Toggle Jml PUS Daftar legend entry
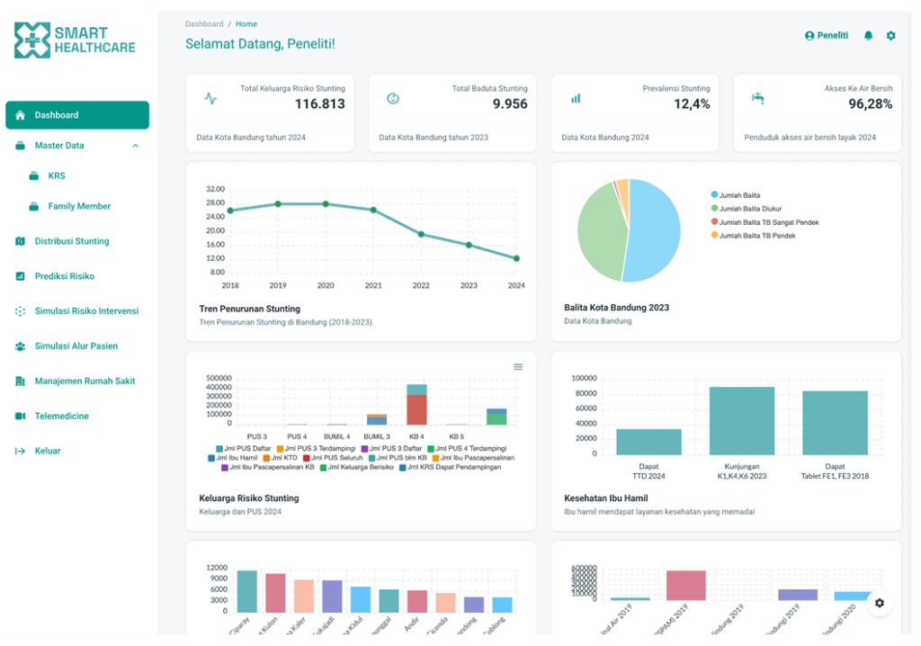This screenshot has width=921, height=646. 243,448
